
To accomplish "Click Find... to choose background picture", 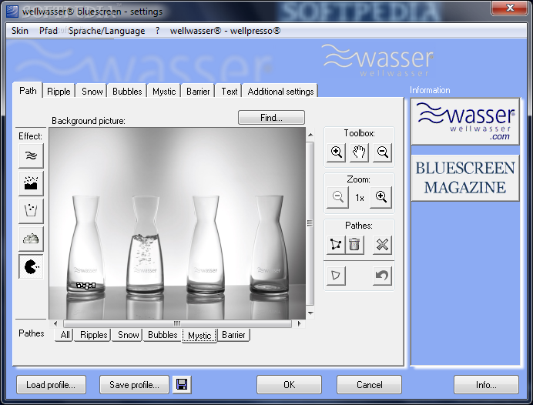I will click(x=271, y=118).
